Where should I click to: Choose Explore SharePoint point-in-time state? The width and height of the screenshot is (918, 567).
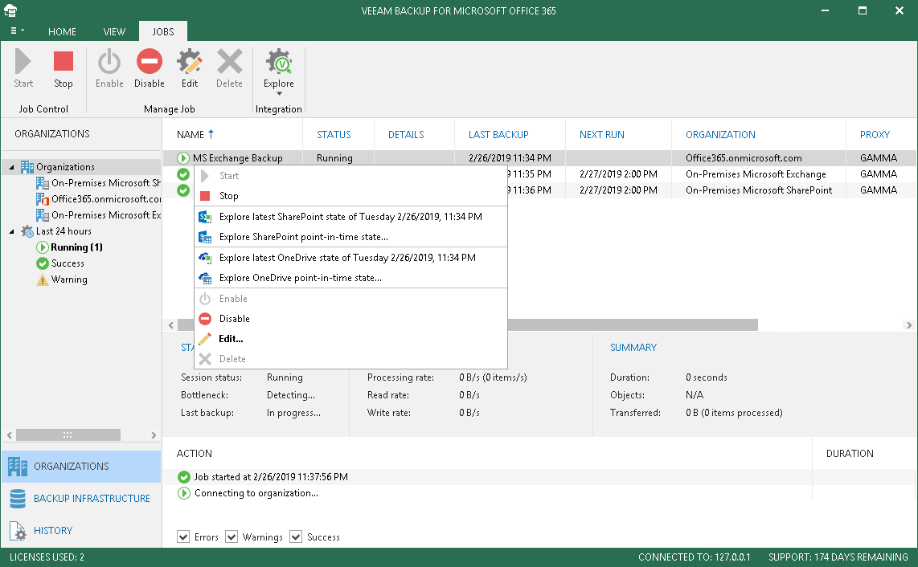[x=350, y=237]
